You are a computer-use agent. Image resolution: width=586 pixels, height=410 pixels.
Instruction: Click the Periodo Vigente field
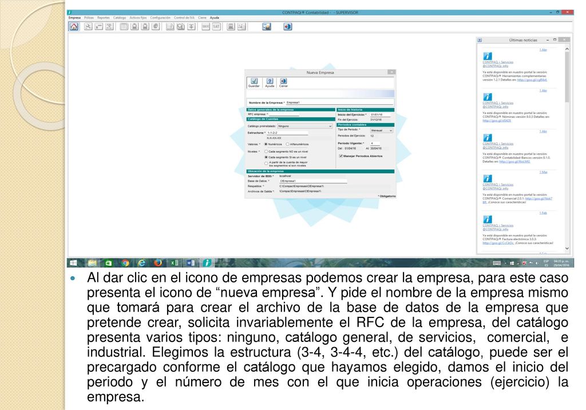click(375, 144)
